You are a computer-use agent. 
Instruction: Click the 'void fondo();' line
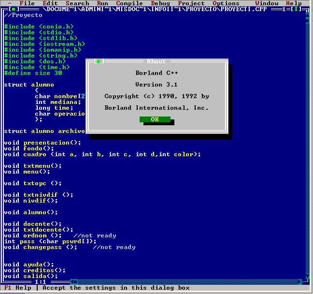(29, 148)
